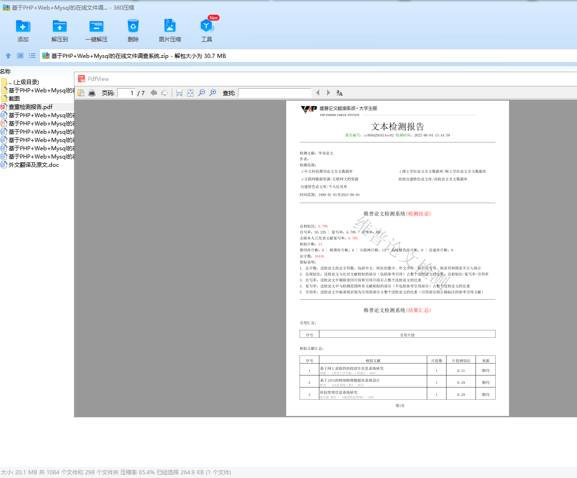Go to next PDF page arrow
This screenshot has width=577, height=478.
(x=164, y=93)
